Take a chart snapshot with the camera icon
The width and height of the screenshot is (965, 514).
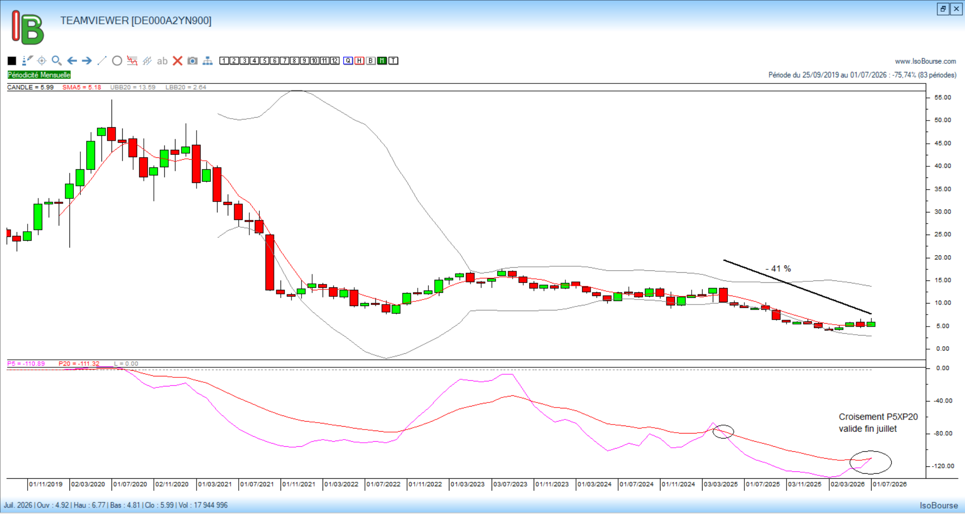click(x=192, y=61)
